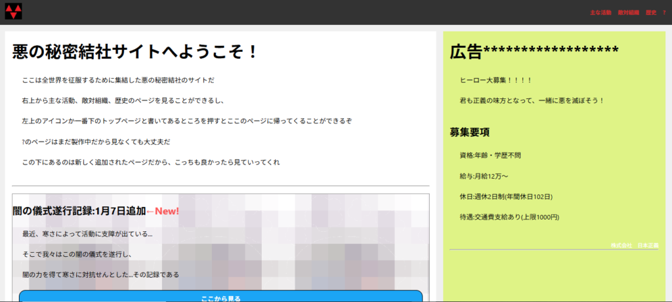Click the 闇の儀式遂行記録 article heading

click(79, 211)
